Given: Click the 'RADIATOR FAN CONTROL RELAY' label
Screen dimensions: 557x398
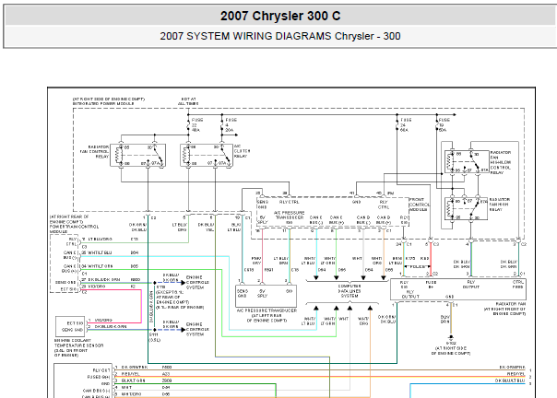Looking at the screenshot, I should 95,152.
